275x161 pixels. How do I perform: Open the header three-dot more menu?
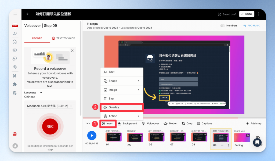pos(259,14)
